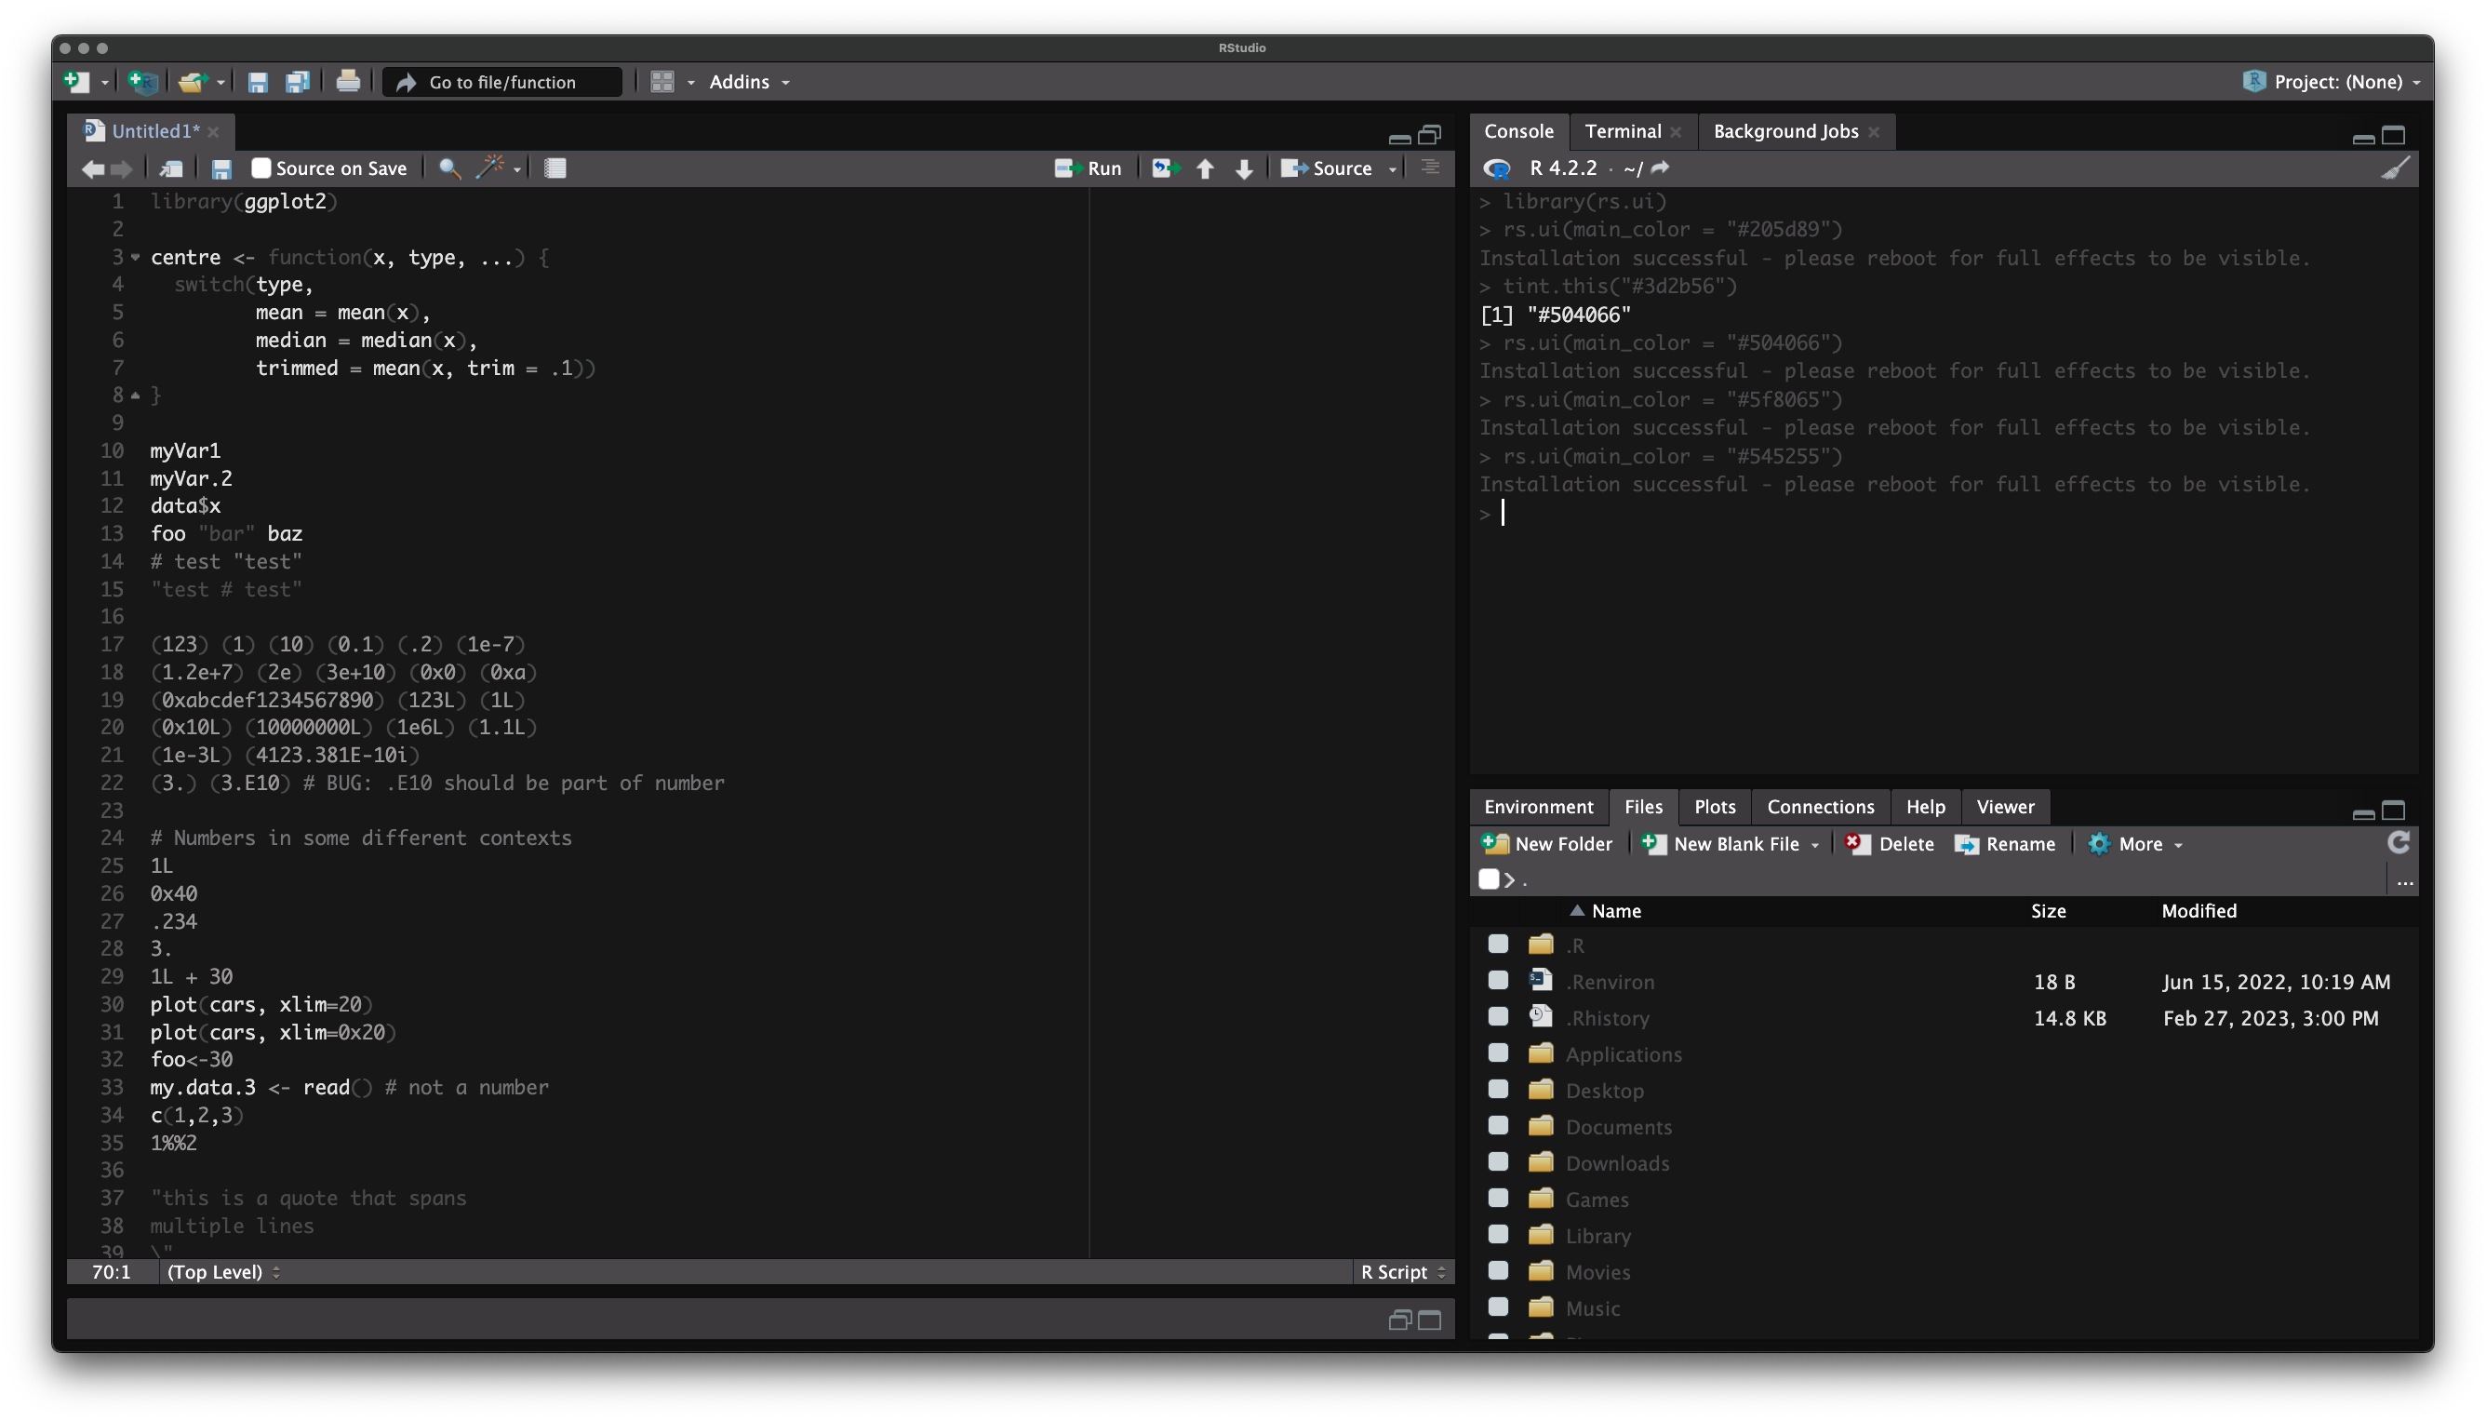Collapse the centre function fold arrow
This screenshot has height=1421, width=2486.
(x=136, y=258)
